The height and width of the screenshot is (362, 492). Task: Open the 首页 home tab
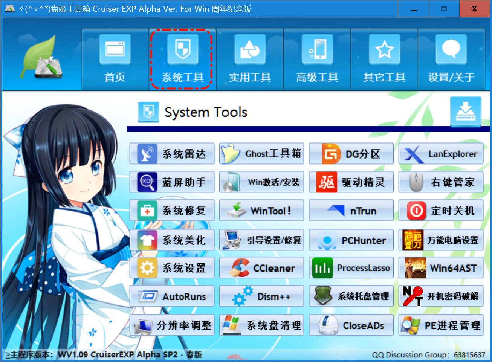(x=115, y=60)
